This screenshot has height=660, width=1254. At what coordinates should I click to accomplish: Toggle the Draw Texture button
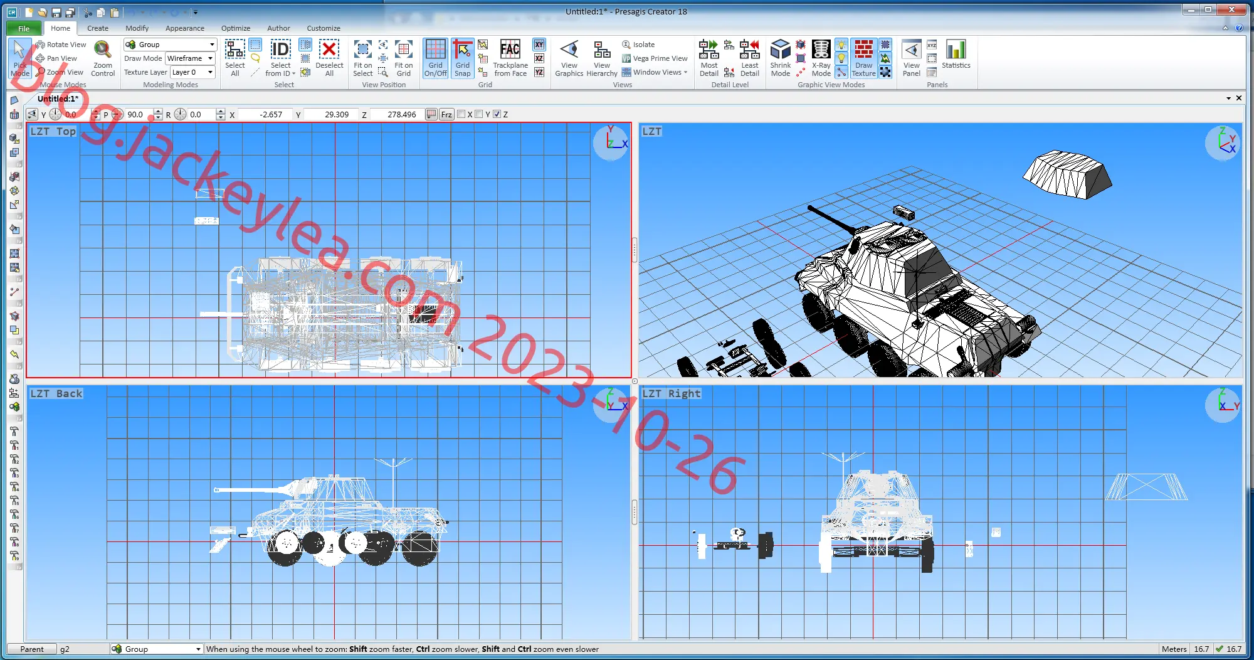pyautogui.click(x=863, y=58)
